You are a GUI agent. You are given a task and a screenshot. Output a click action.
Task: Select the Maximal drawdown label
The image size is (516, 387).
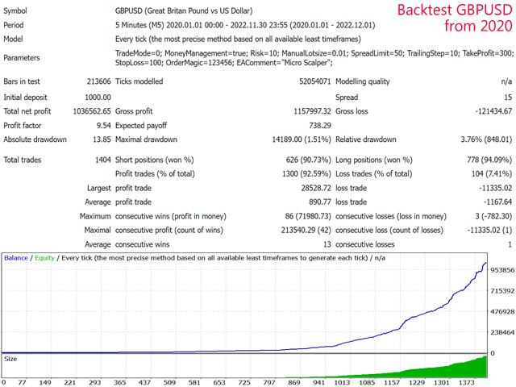click(146, 139)
